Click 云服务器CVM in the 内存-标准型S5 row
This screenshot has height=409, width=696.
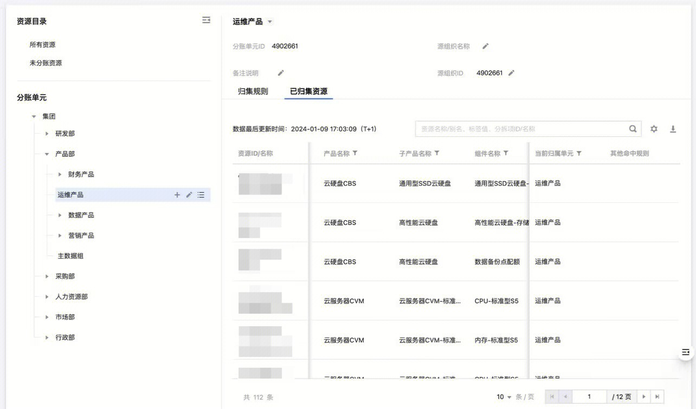(x=344, y=340)
